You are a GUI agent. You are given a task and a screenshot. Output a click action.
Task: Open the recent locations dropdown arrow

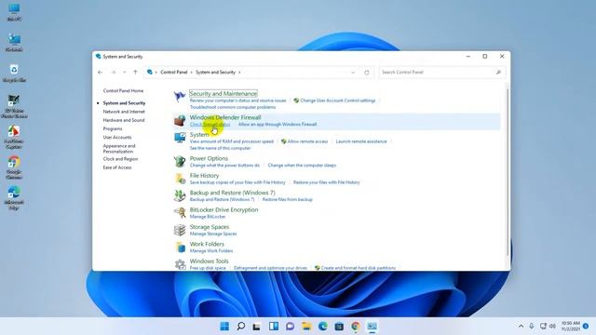point(124,73)
